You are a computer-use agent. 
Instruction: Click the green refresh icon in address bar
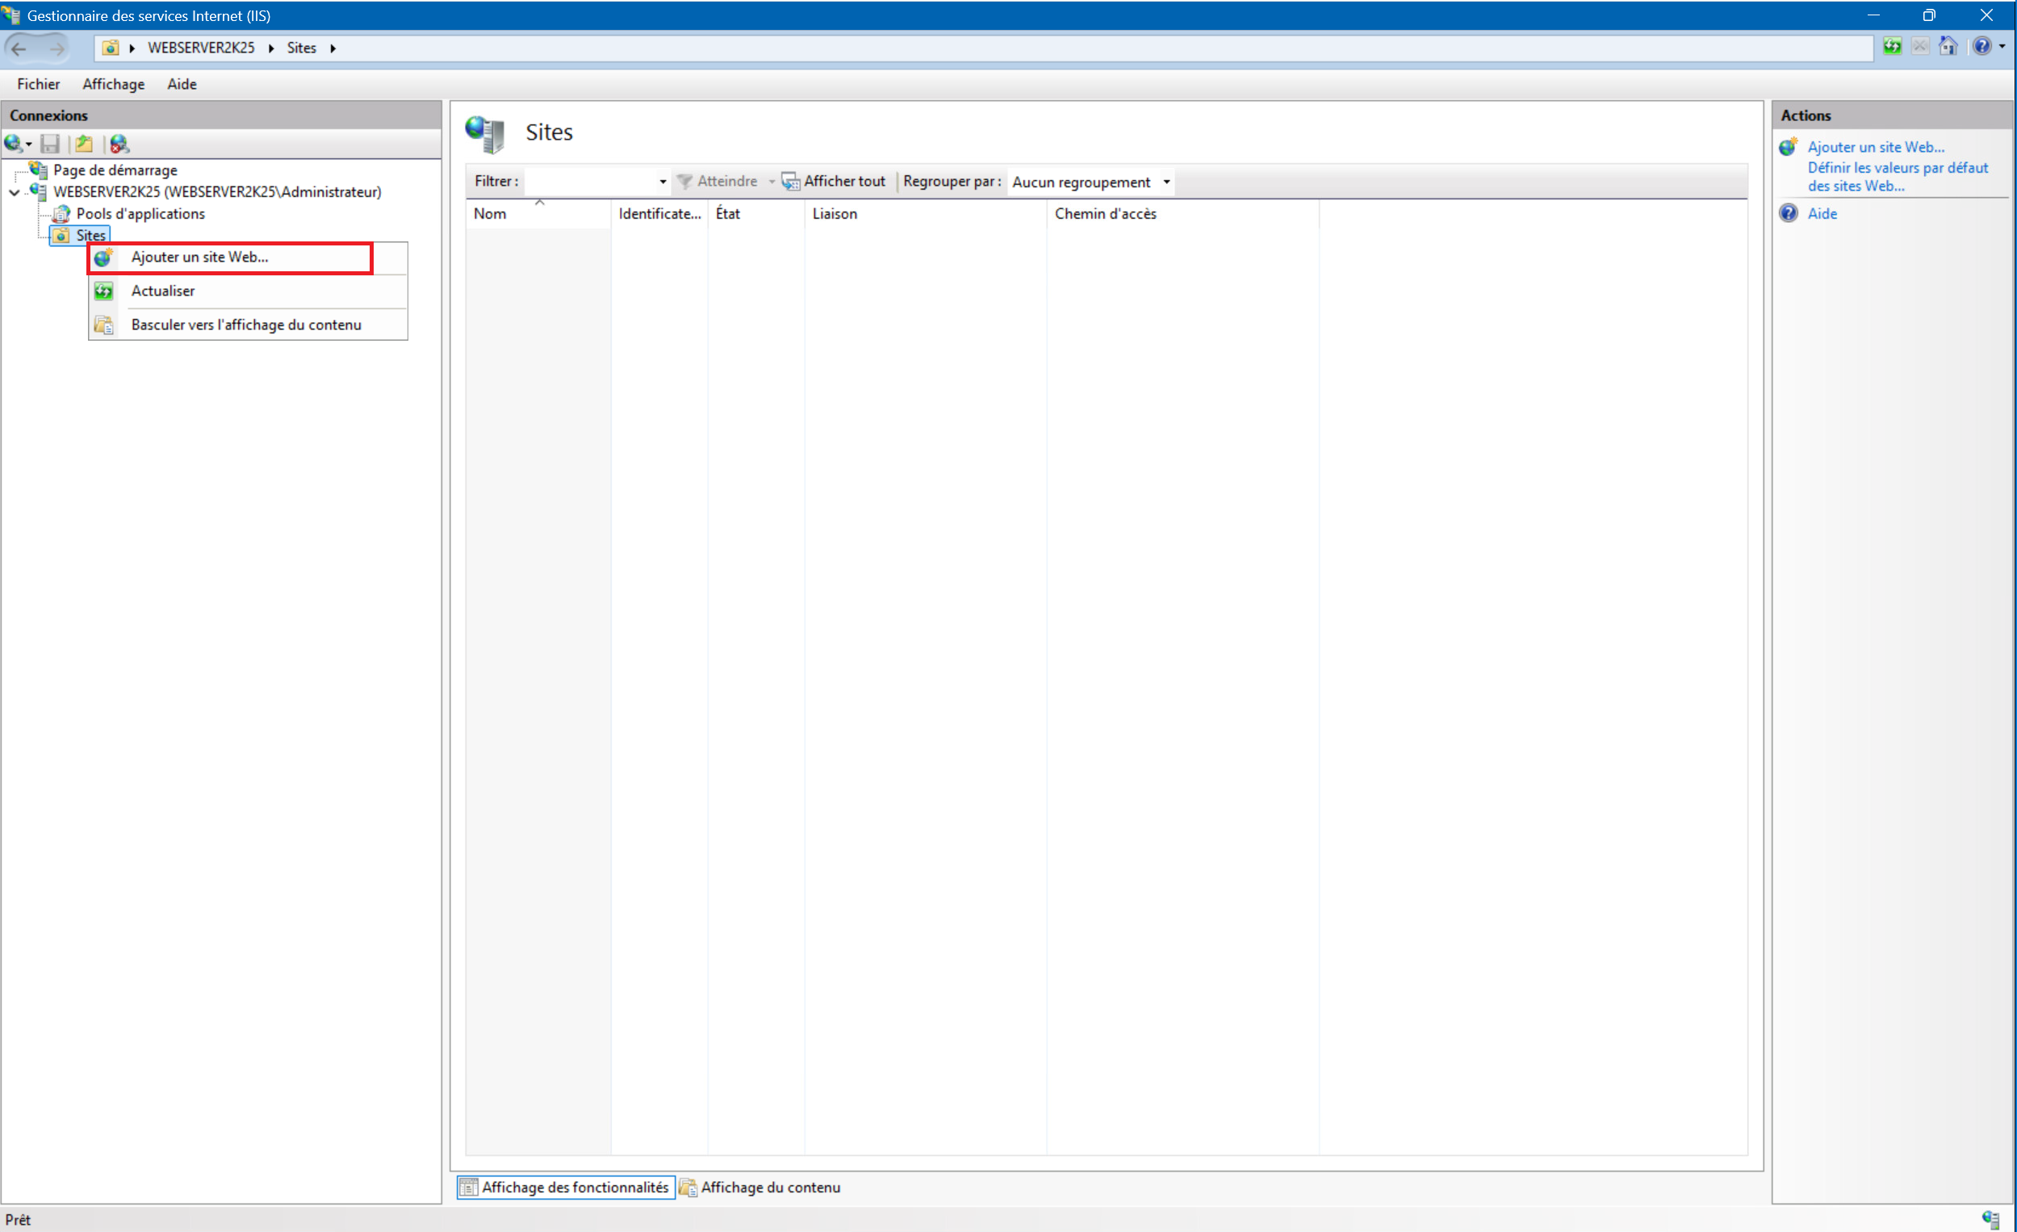1892,47
